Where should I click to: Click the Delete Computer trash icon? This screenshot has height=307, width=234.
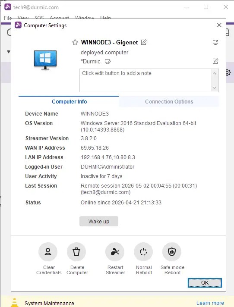tap(76, 251)
